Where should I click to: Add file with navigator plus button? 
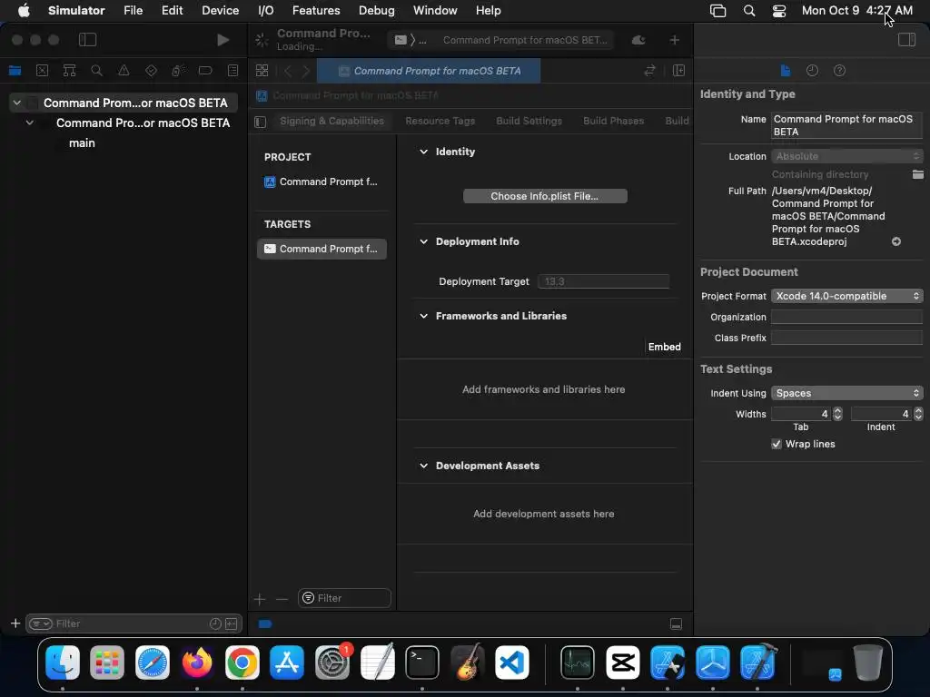pos(15,623)
